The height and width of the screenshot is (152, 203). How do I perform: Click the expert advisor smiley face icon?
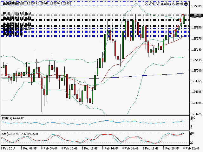click(x=186, y=4)
